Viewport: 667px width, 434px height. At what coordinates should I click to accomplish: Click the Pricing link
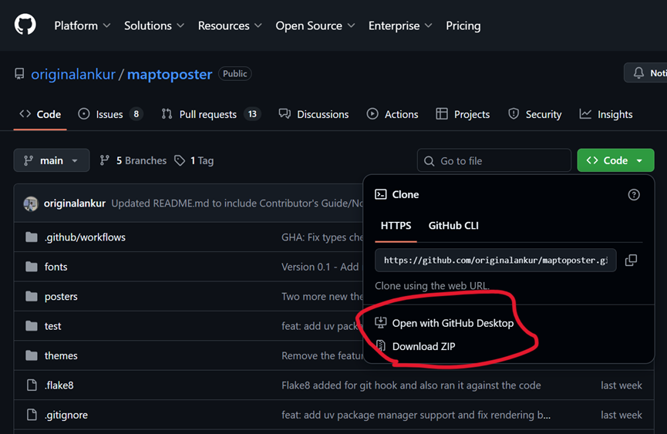pos(463,25)
